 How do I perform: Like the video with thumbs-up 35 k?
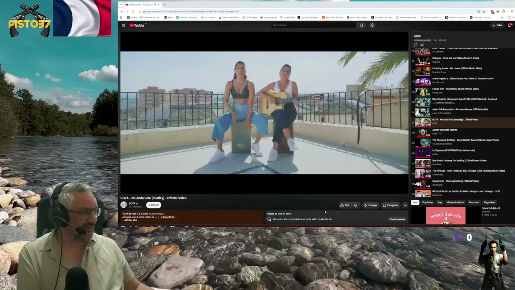coord(345,205)
